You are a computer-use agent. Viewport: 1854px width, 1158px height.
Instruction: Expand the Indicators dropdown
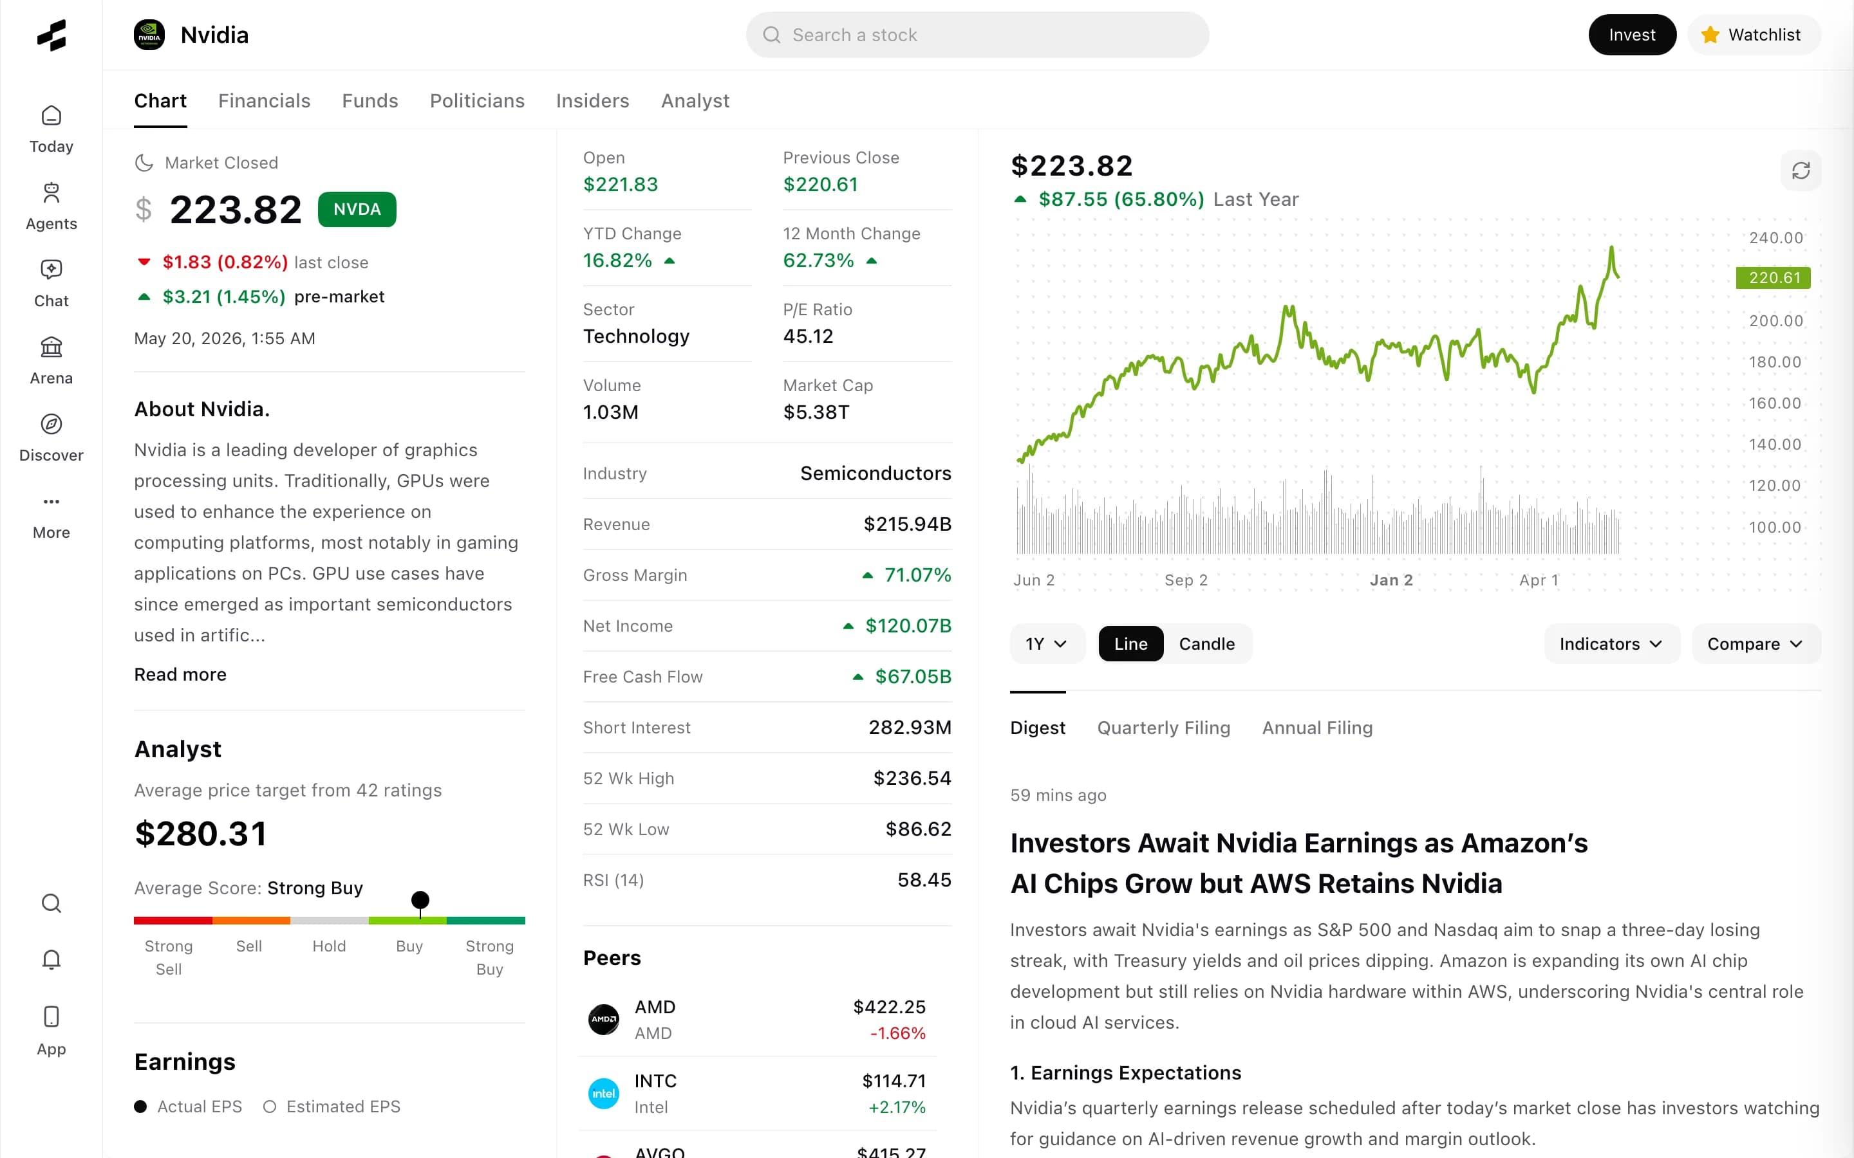tap(1611, 643)
